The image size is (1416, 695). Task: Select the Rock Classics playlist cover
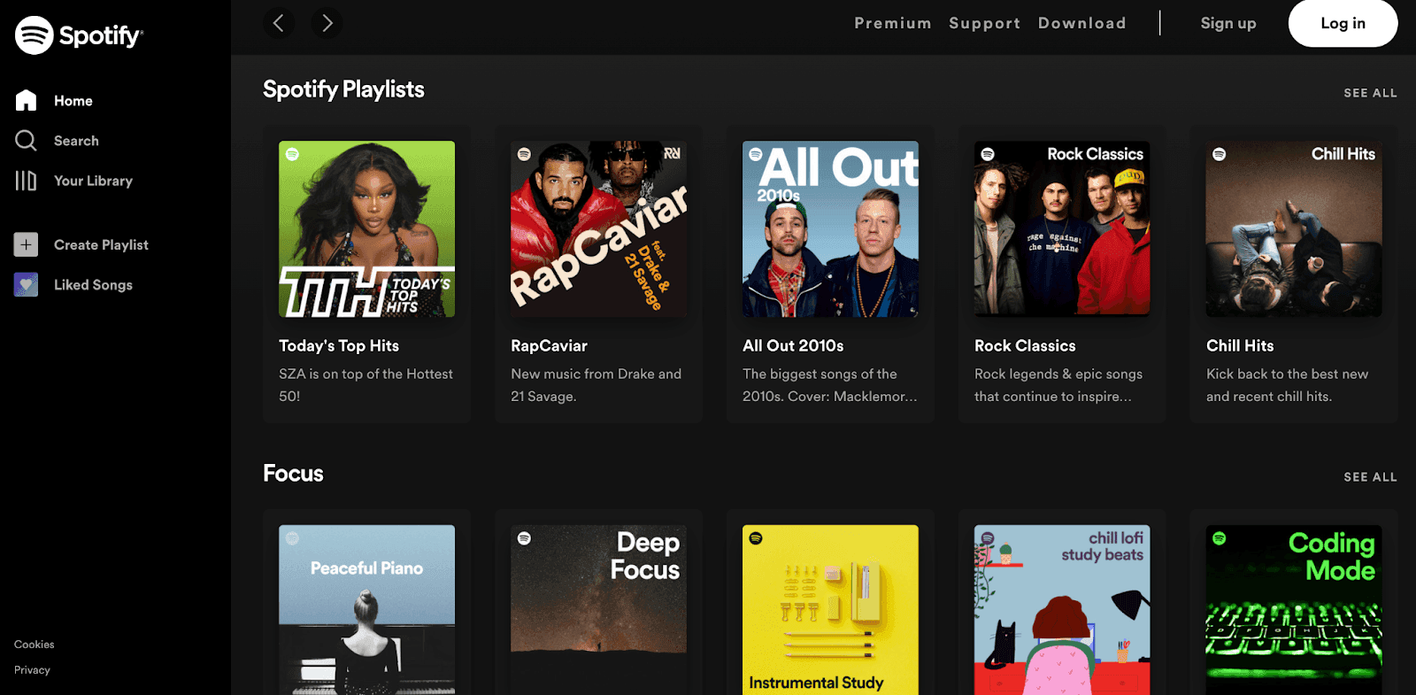[1062, 228]
